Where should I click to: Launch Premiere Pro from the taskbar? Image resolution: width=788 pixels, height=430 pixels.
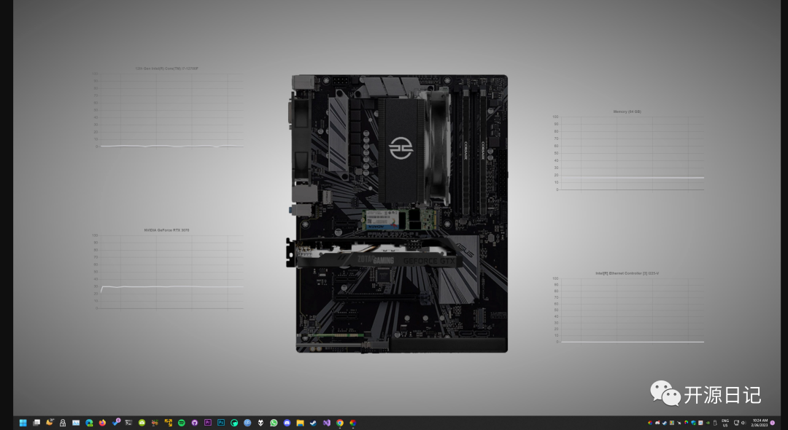tap(207, 422)
